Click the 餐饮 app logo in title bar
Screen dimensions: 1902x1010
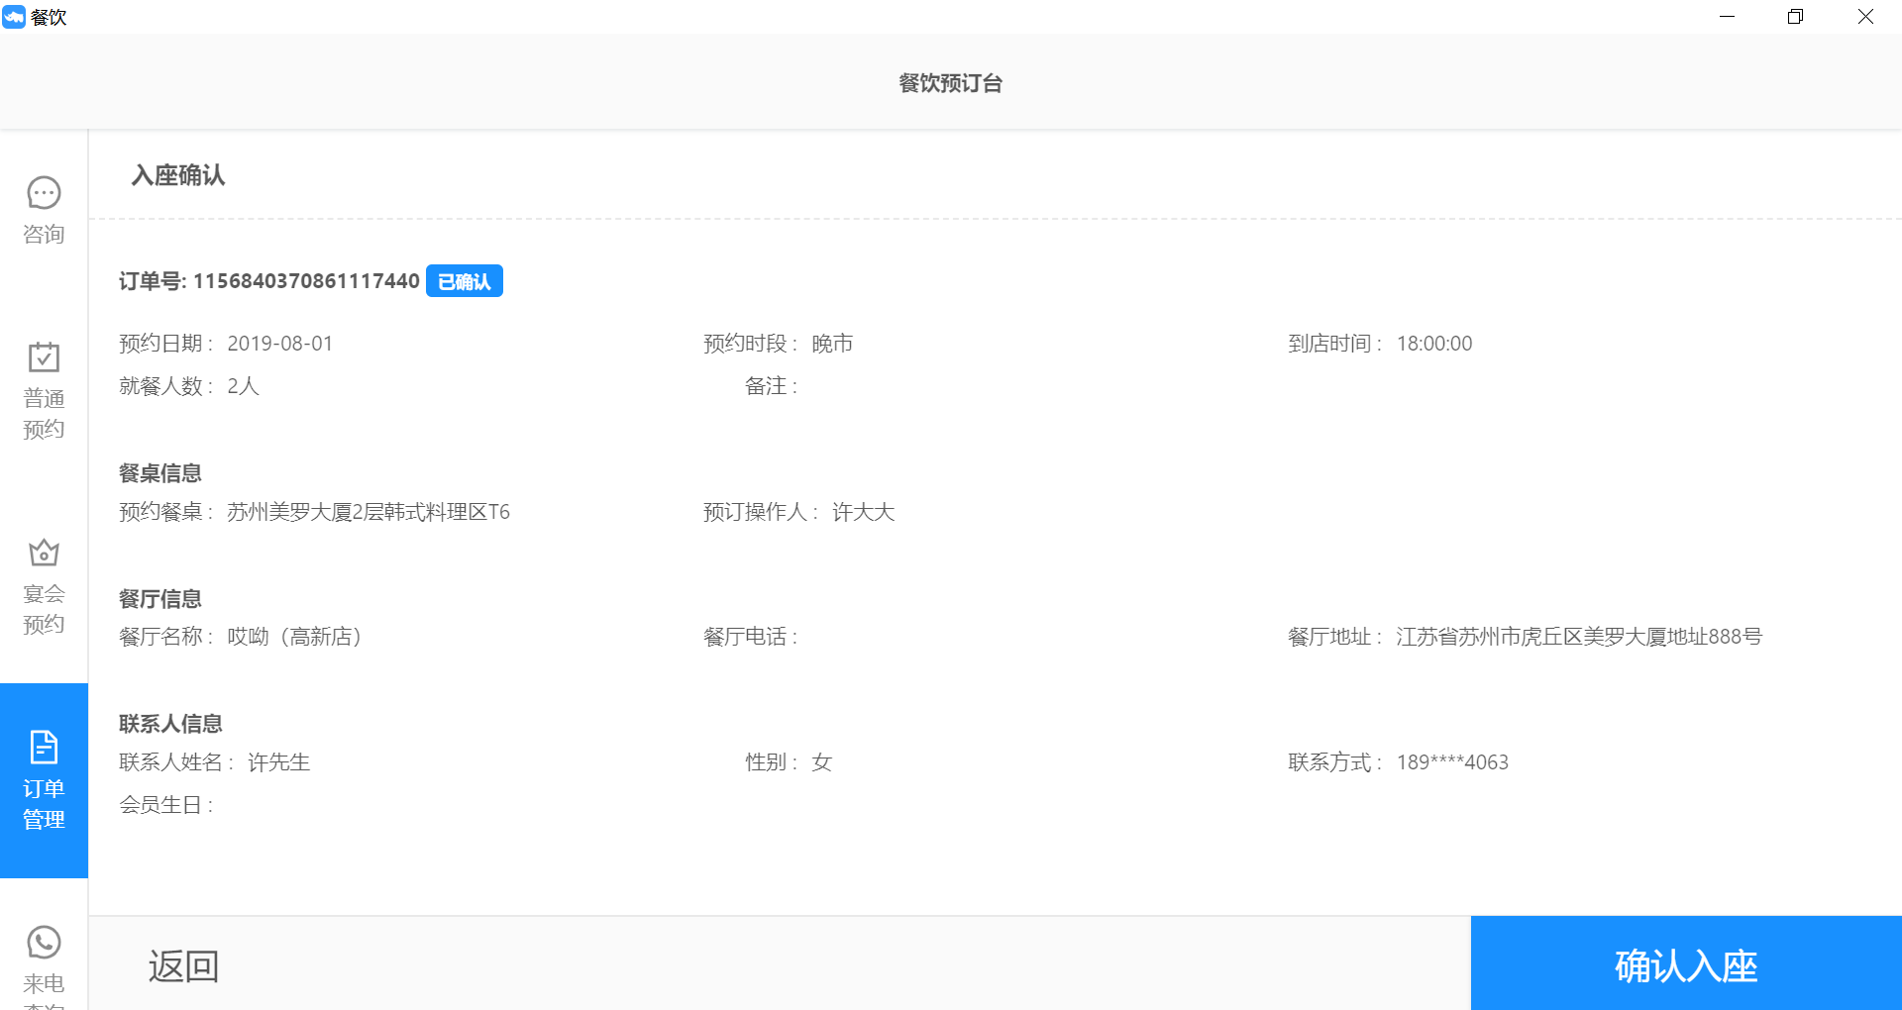pos(14,17)
